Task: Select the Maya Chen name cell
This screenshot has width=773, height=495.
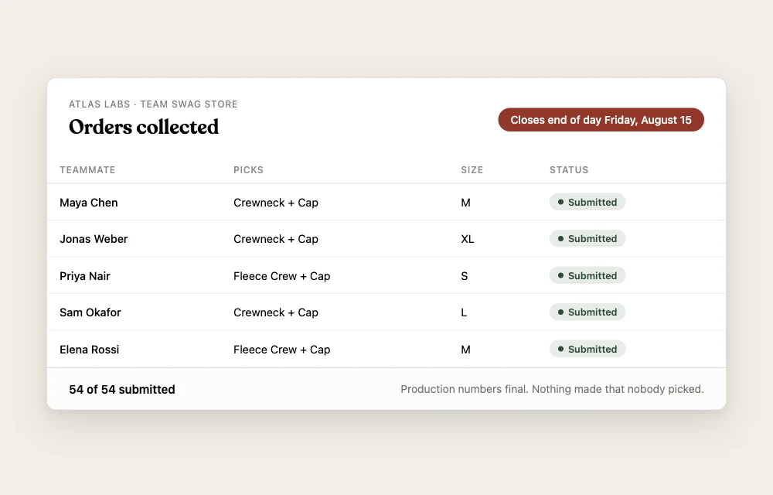Action: point(89,203)
